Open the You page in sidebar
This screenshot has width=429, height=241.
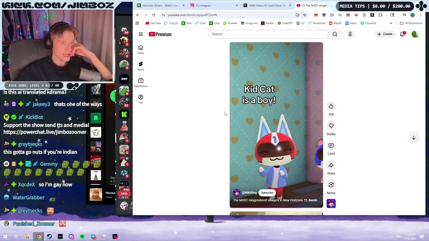click(x=141, y=99)
